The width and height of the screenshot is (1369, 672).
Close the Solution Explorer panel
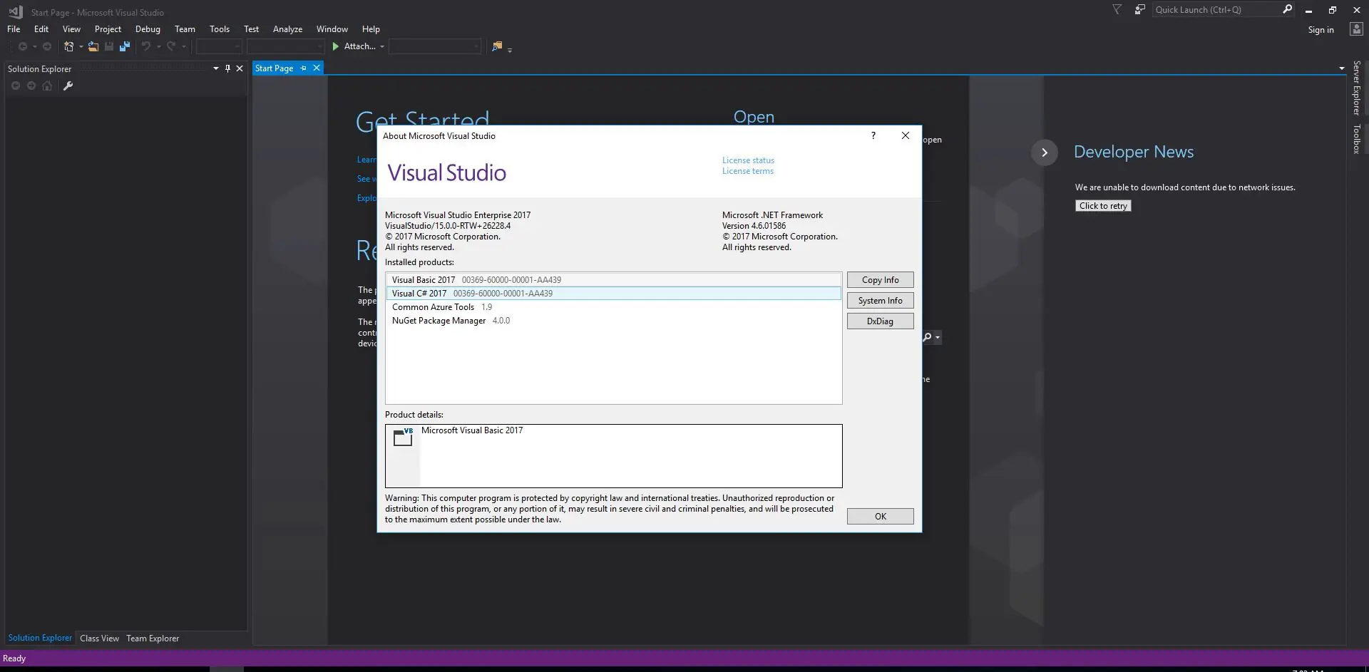click(240, 68)
